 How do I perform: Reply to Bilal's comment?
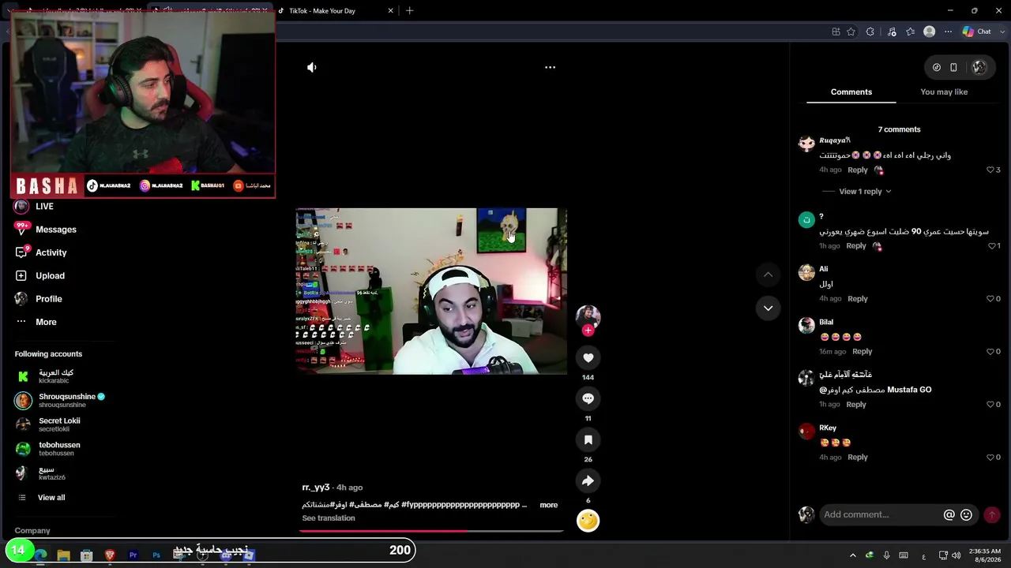pyautogui.click(x=862, y=352)
